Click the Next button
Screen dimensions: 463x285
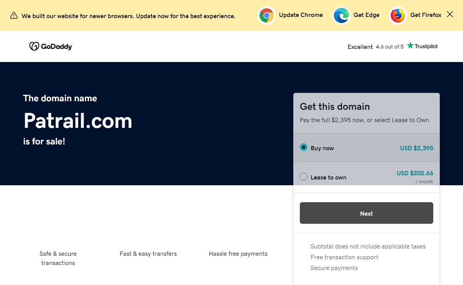click(367, 213)
